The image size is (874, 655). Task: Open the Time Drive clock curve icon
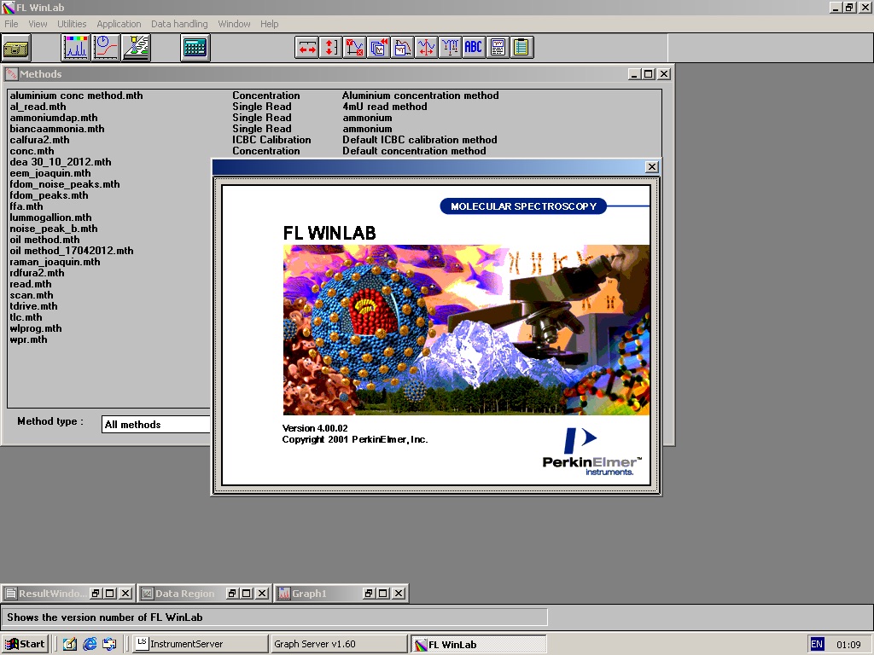tap(106, 48)
